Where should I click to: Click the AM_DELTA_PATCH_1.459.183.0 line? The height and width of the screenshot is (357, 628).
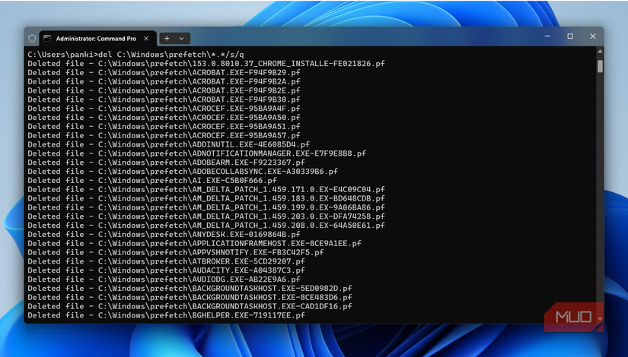206,198
